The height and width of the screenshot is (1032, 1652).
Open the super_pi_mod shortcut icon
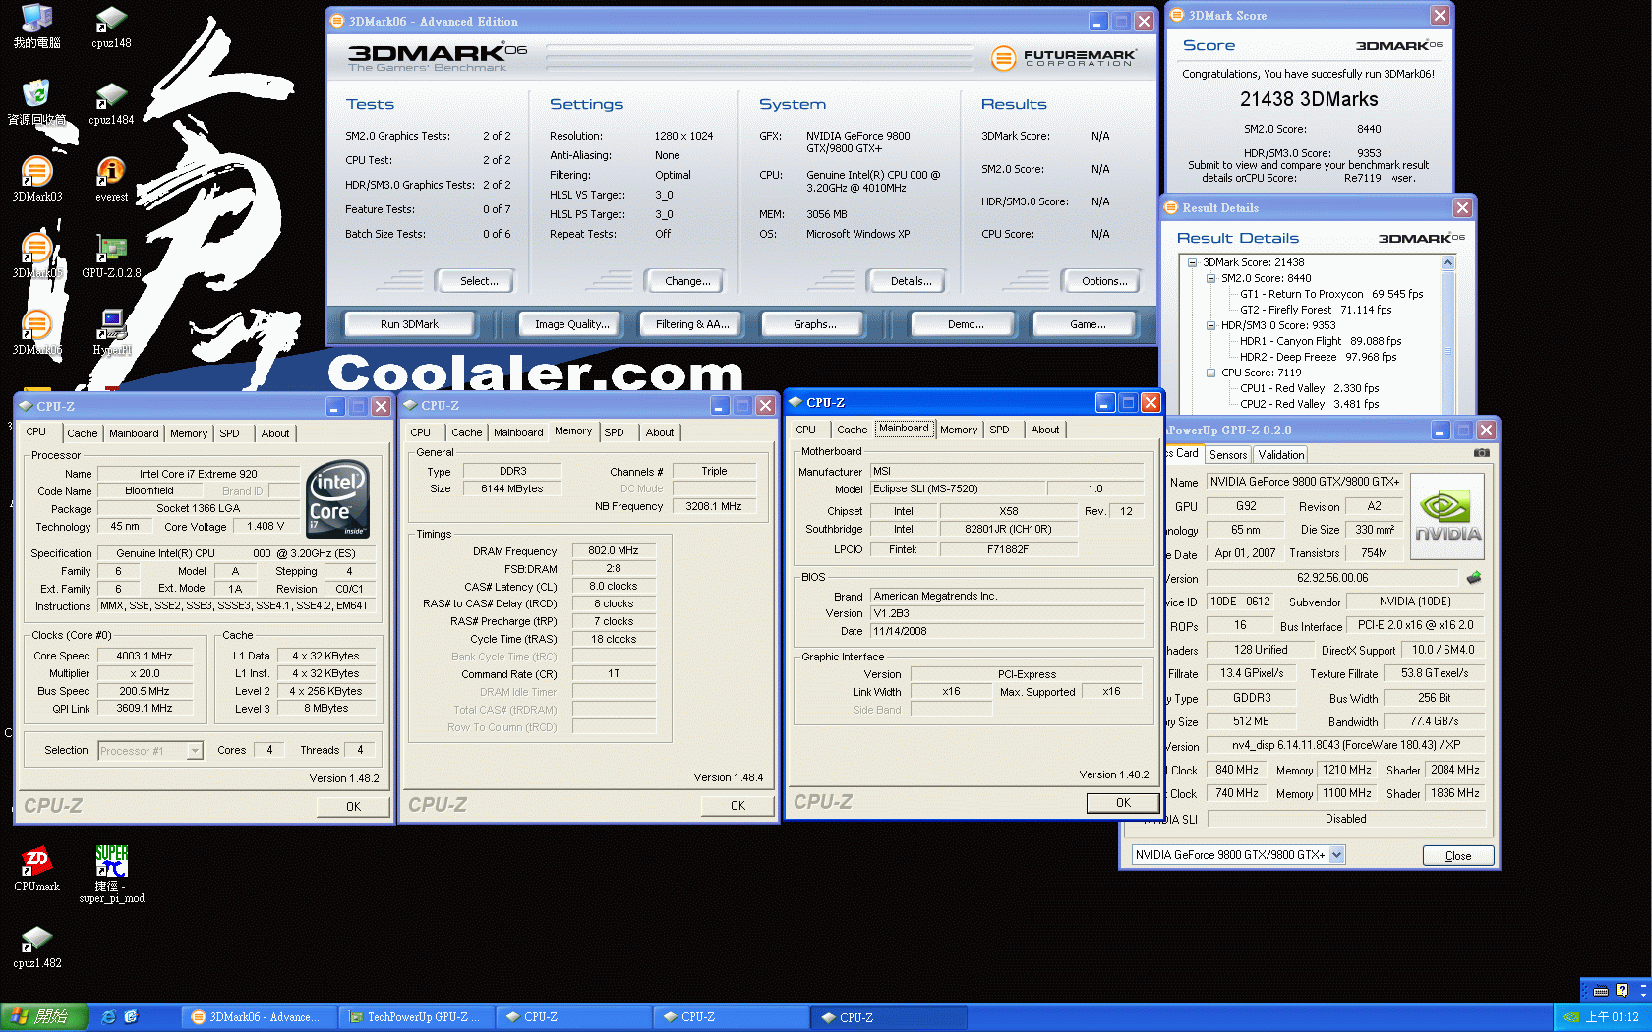[x=111, y=863]
